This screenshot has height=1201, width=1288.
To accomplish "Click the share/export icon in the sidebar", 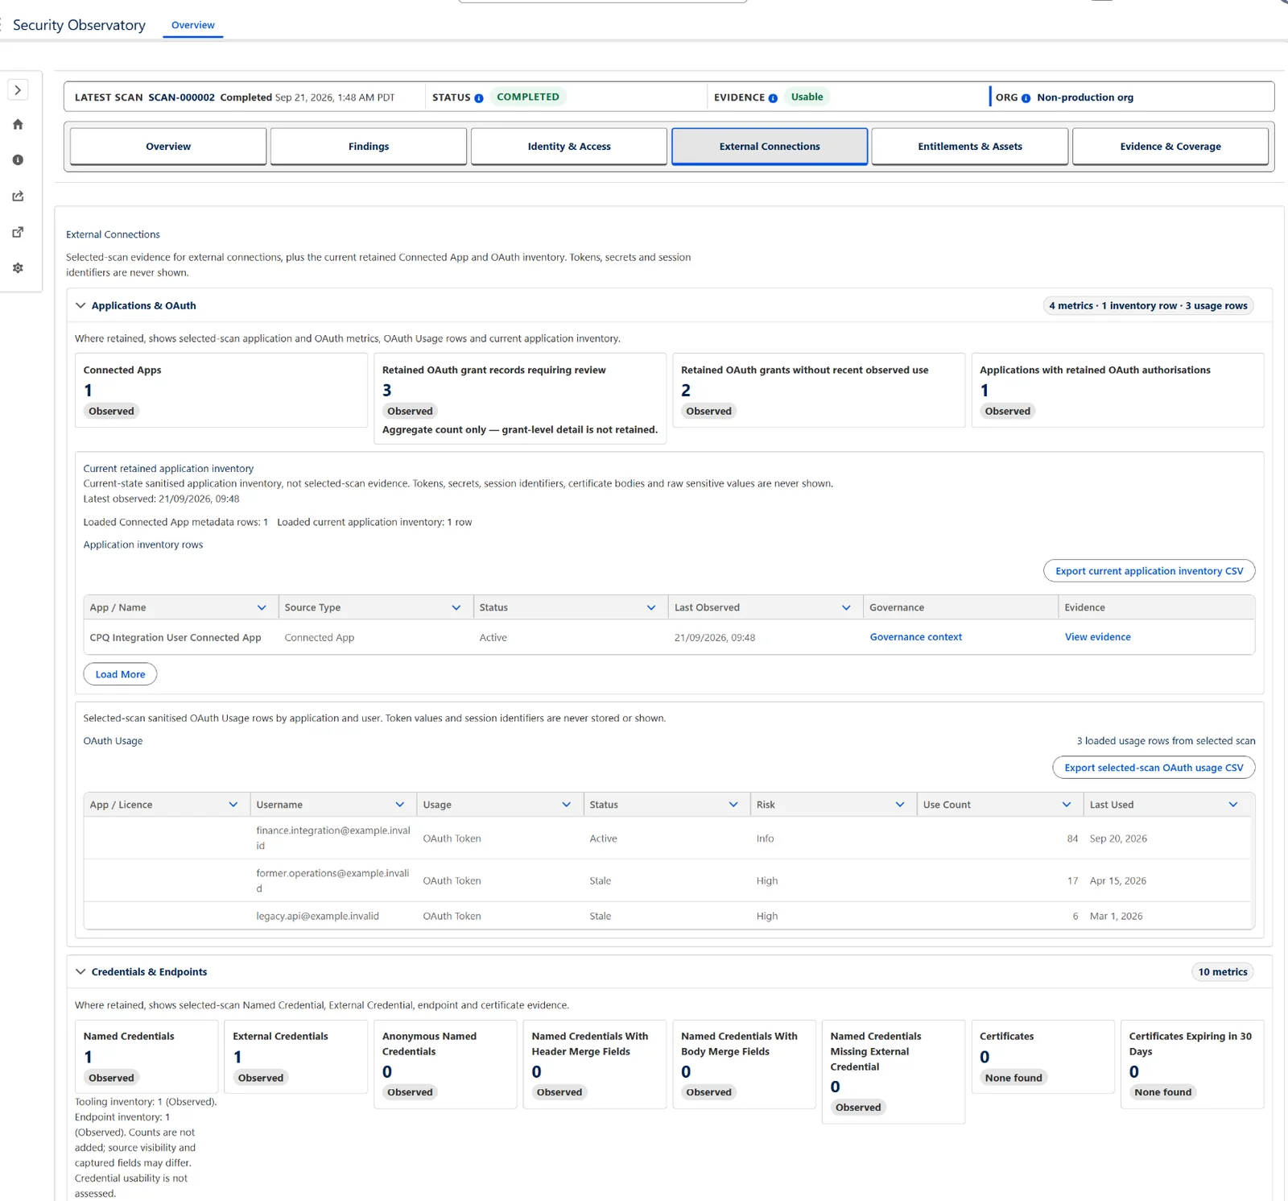I will point(18,196).
